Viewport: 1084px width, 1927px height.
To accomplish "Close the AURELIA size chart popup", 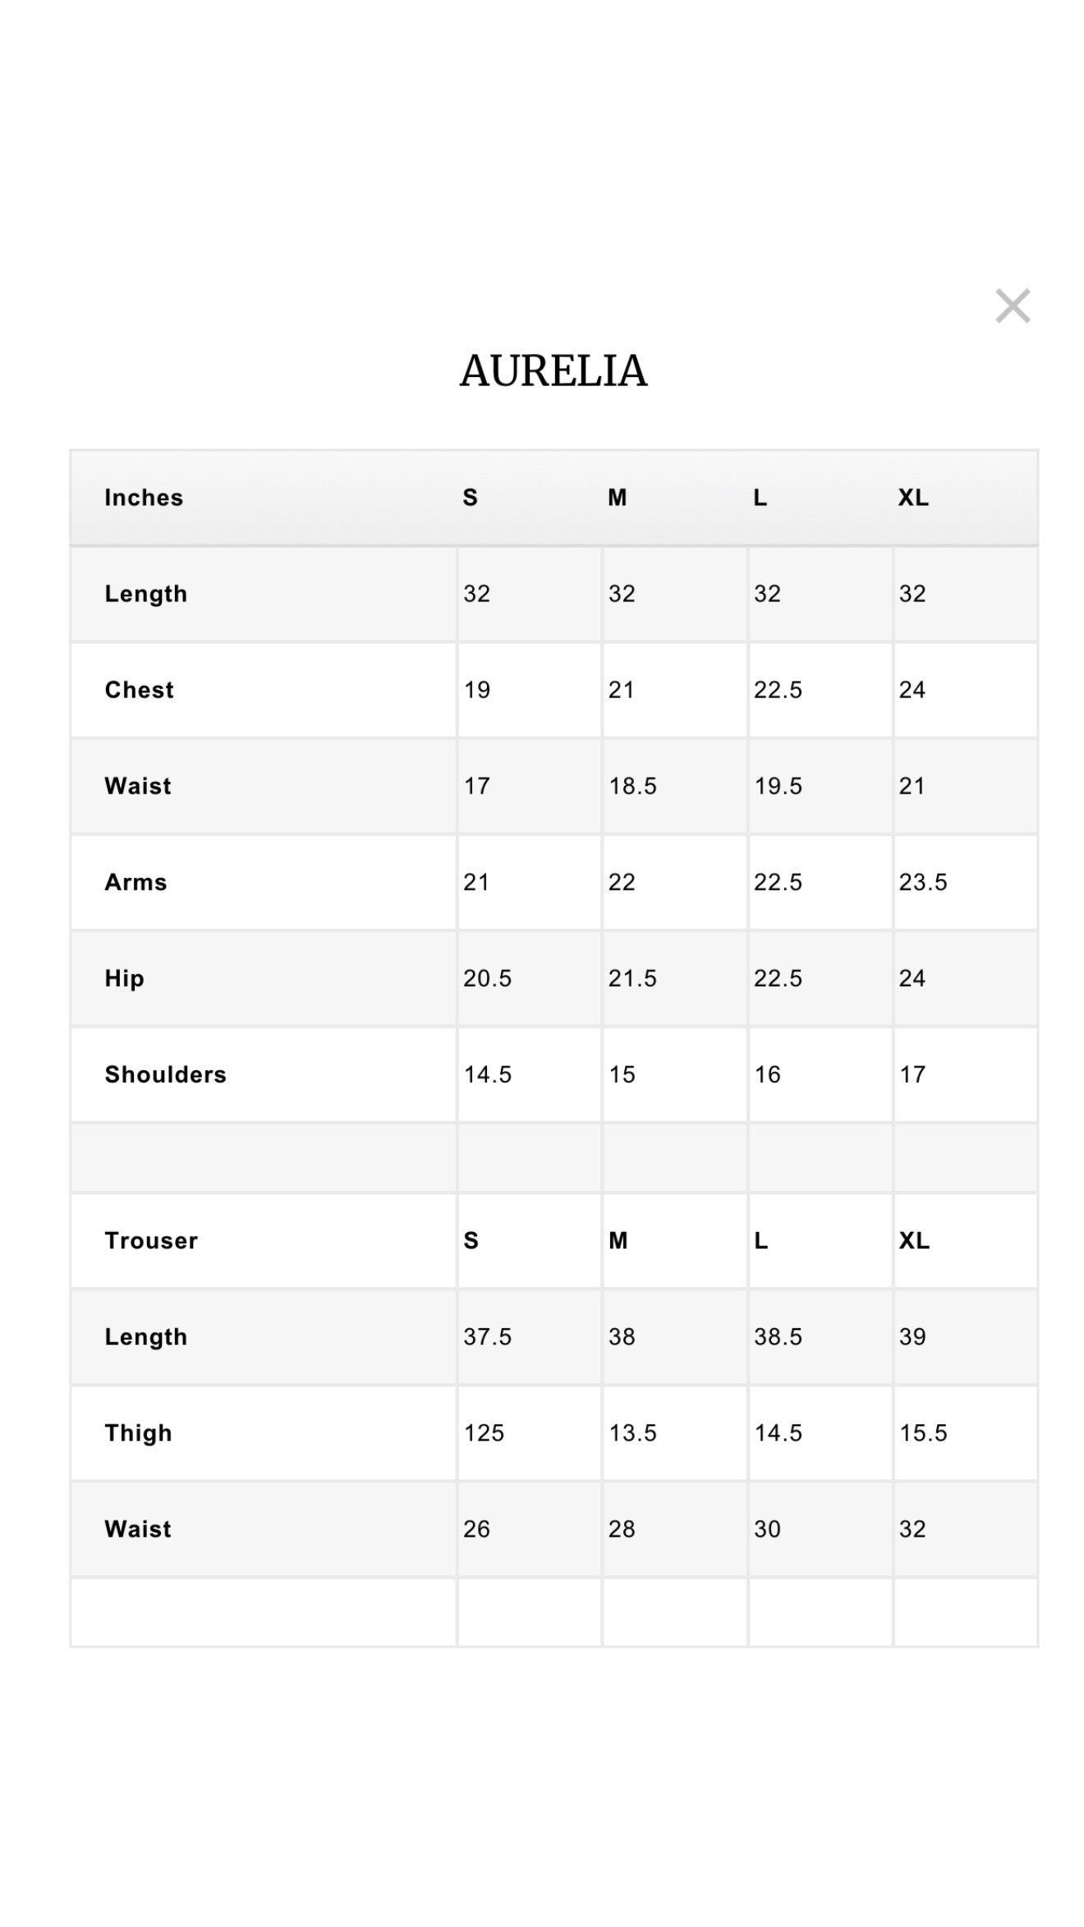I will [1012, 306].
